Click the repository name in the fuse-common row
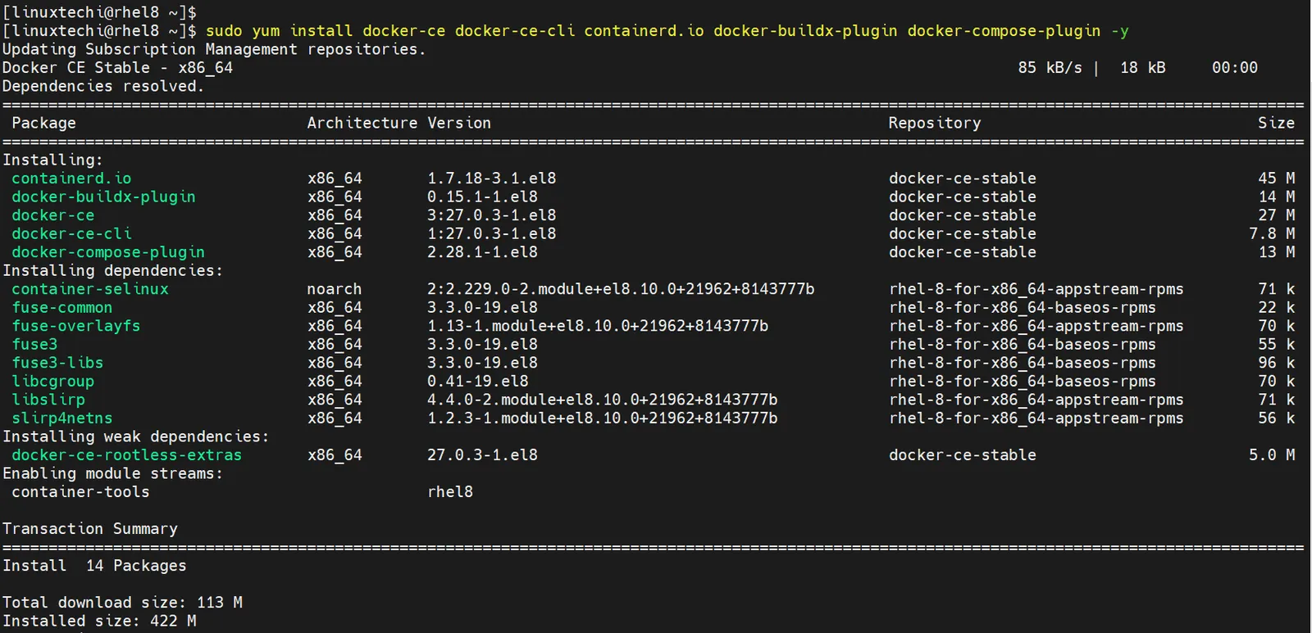 pos(1023,307)
